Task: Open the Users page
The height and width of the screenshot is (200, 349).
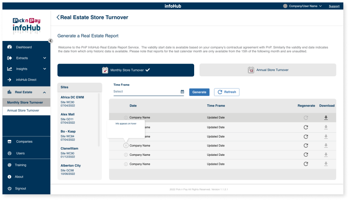Action: coord(20,153)
